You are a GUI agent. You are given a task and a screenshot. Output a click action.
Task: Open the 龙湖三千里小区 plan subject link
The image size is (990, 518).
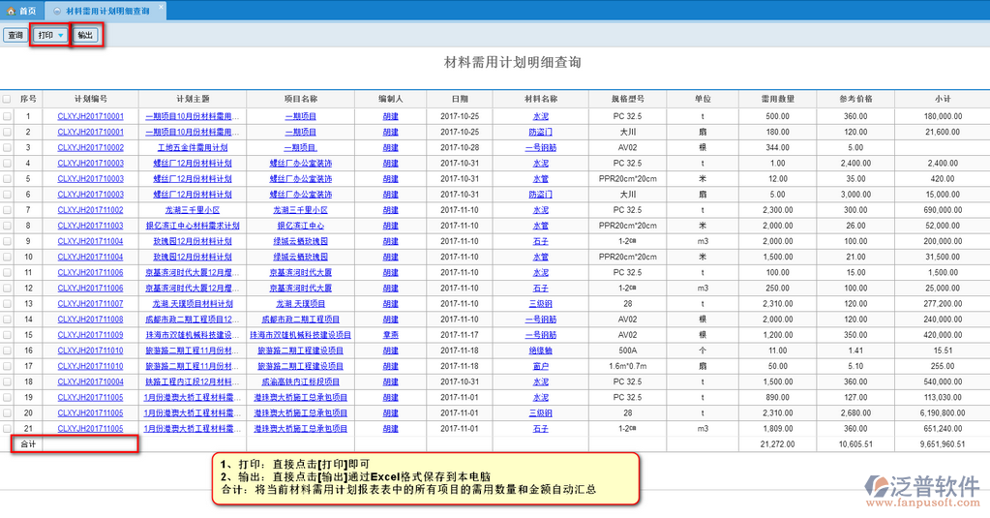[x=188, y=210]
